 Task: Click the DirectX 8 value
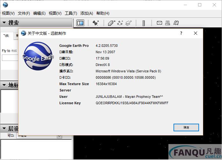pyautogui.click(x=103, y=65)
